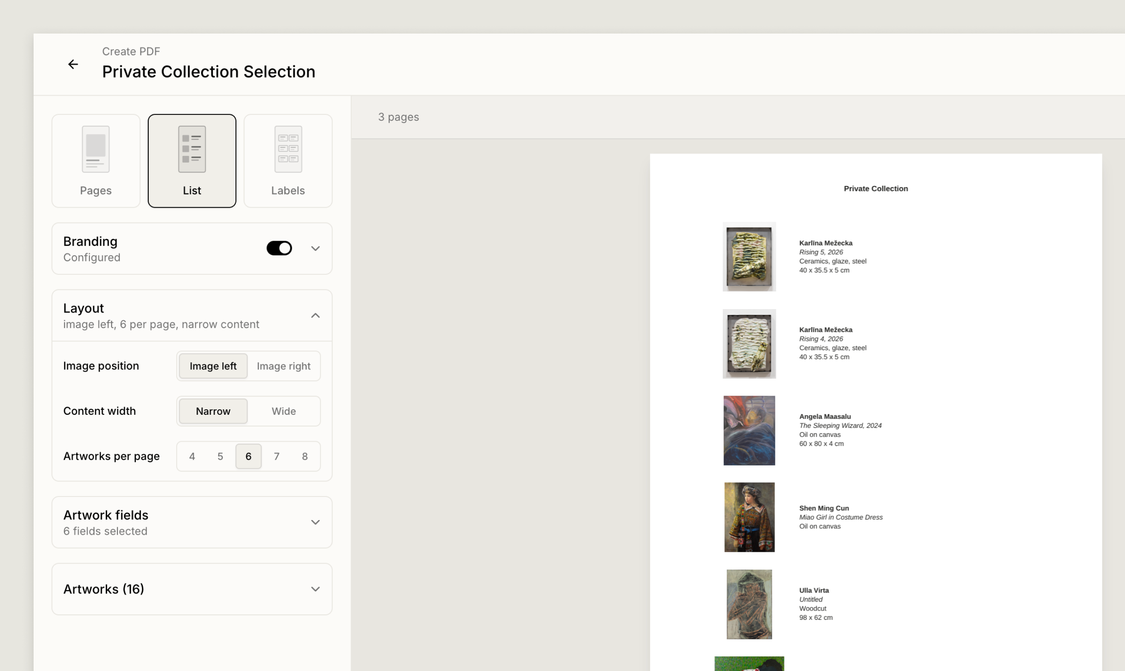The width and height of the screenshot is (1125, 671).
Task: Click '98 x 62 cm' dimensions text
Action: pos(816,618)
